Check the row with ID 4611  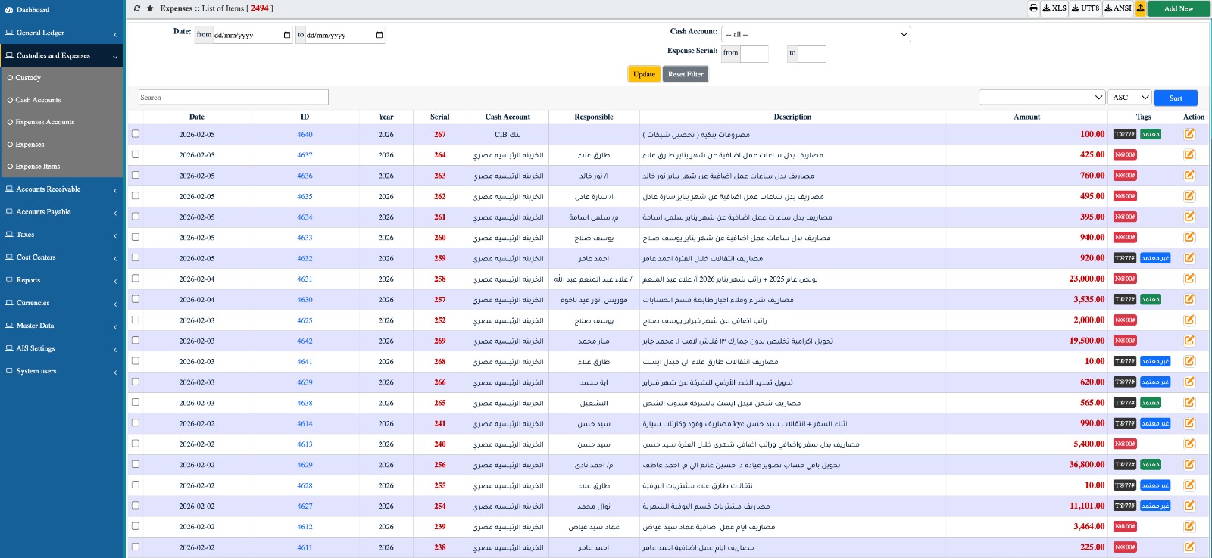(x=136, y=547)
